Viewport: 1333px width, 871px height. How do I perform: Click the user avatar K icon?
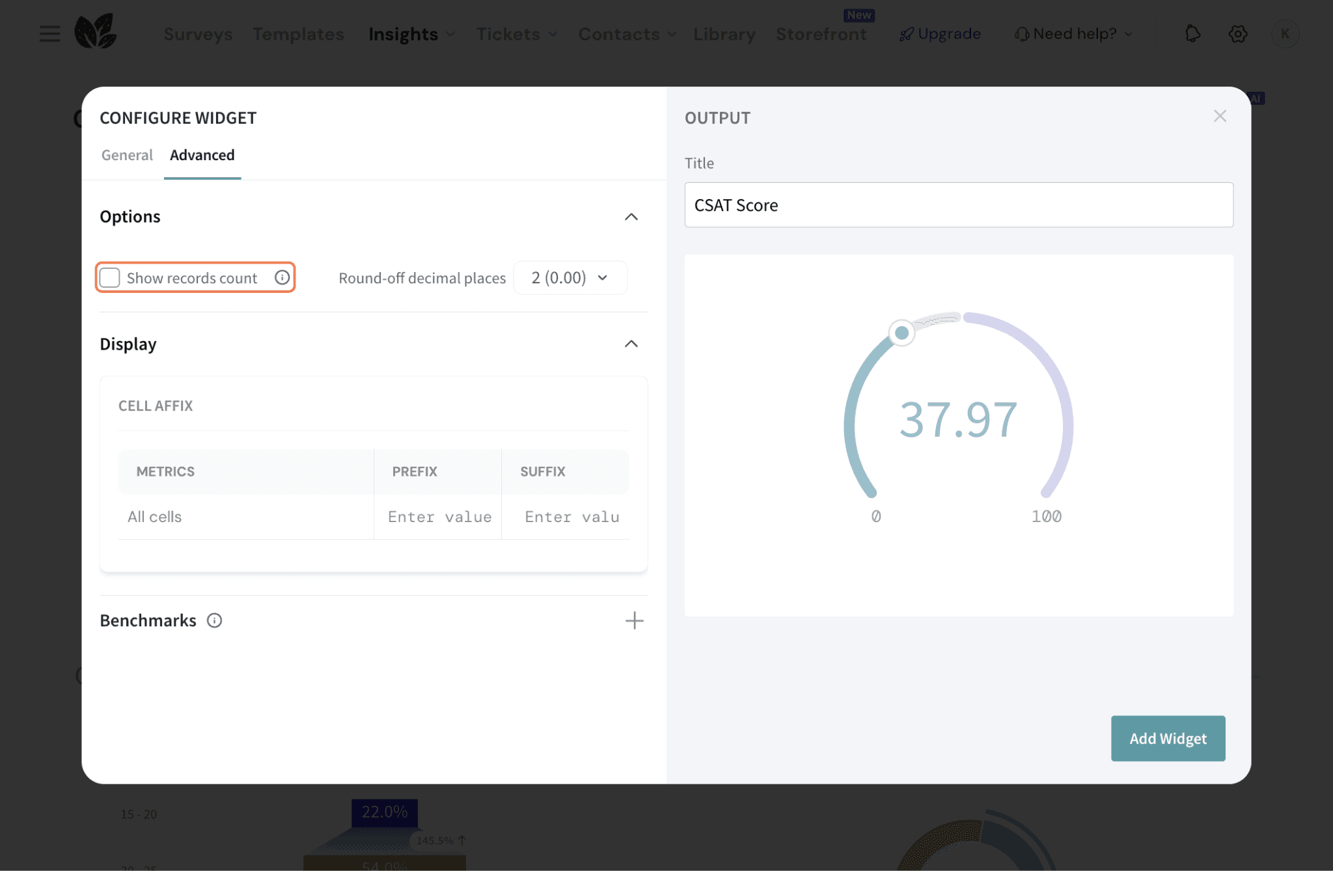pyautogui.click(x=1285, y=34)
